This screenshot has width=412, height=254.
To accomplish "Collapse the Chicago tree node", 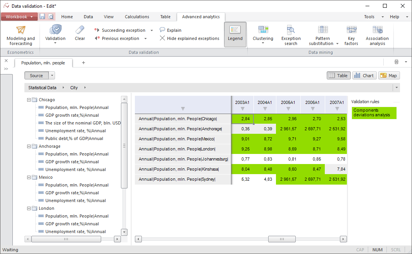I will click(29, 100).
